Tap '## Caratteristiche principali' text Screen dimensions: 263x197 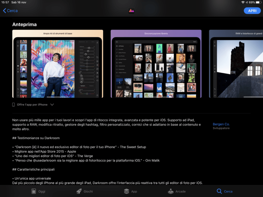pos(33,169)
